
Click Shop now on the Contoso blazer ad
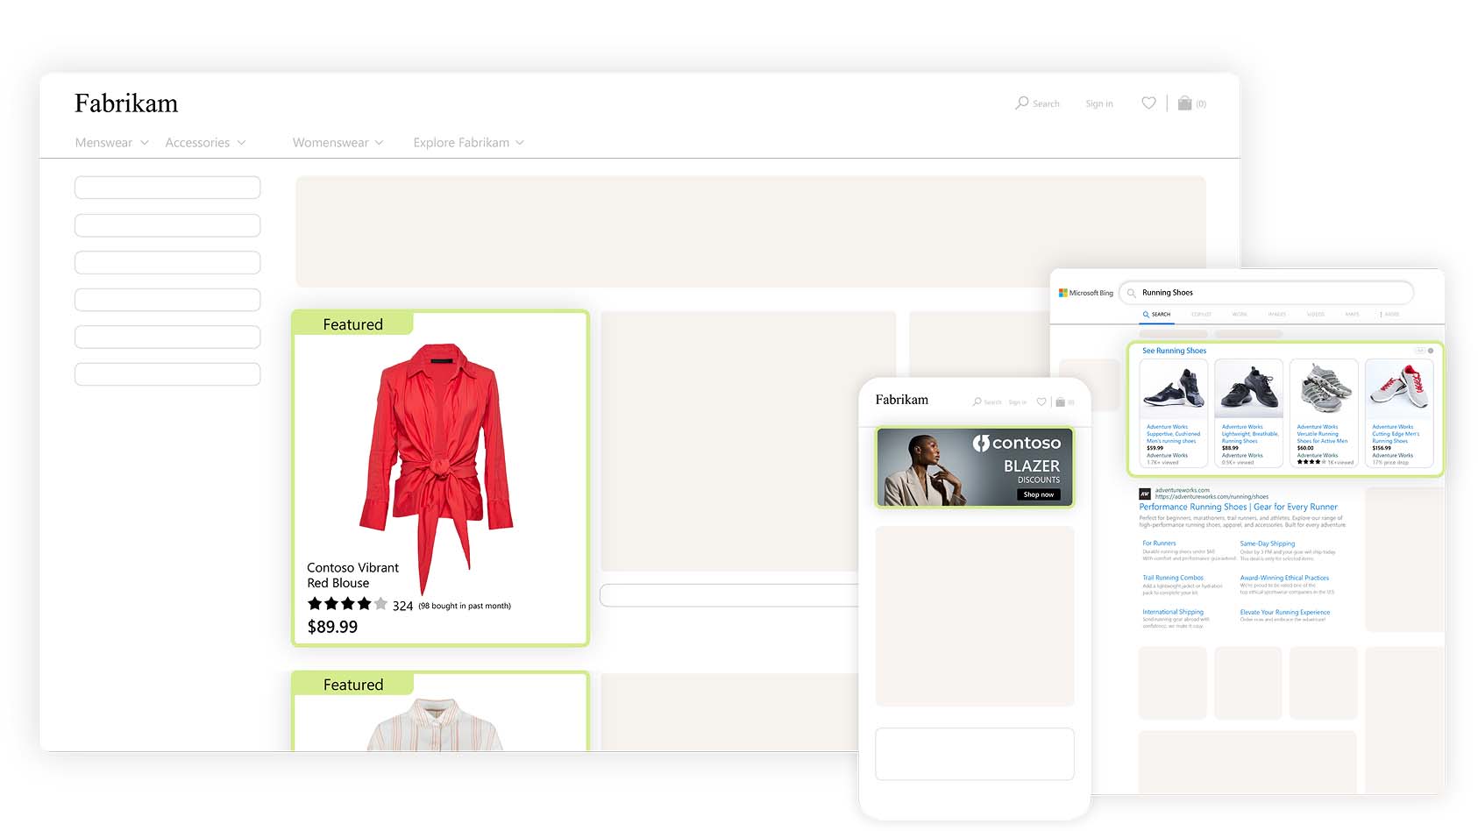1039,495
